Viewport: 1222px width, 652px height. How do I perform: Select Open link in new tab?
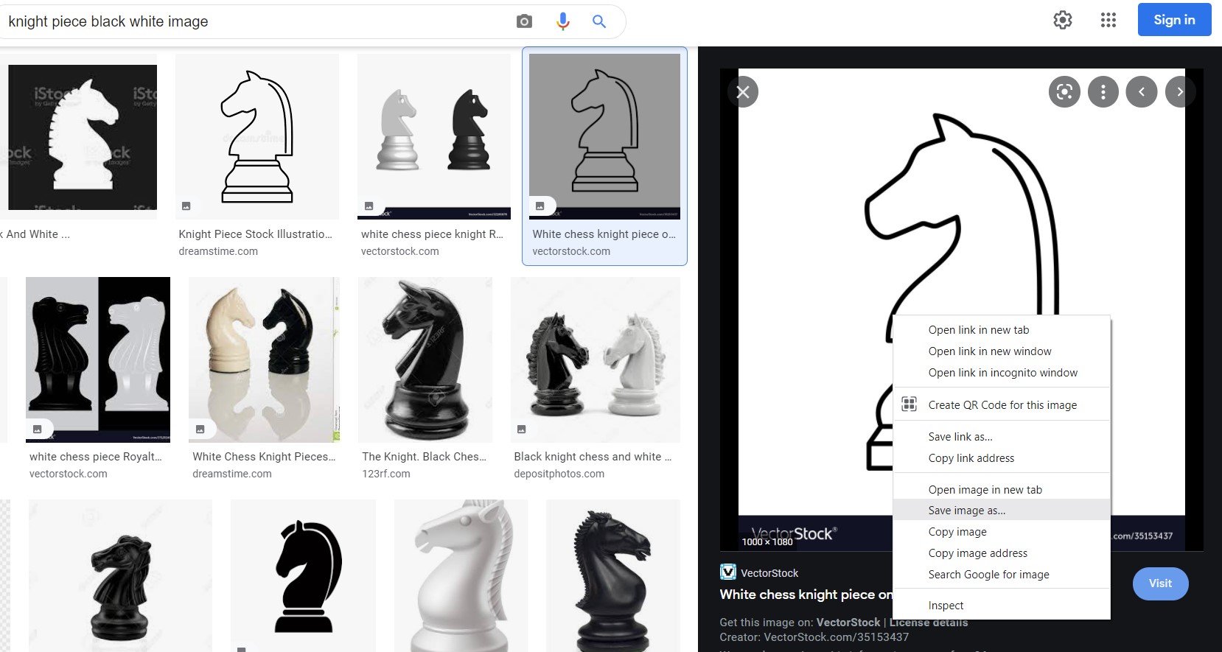[1002, 330]
